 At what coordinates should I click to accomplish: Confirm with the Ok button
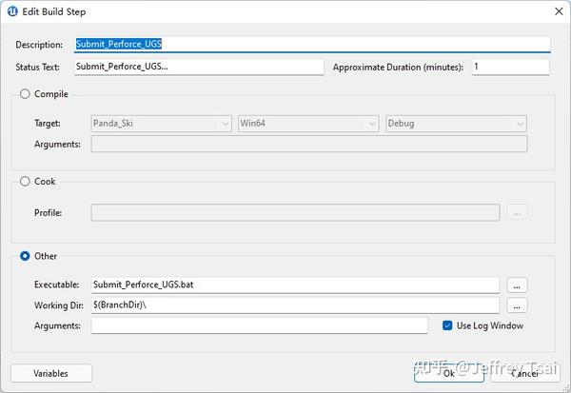(449, 373)
